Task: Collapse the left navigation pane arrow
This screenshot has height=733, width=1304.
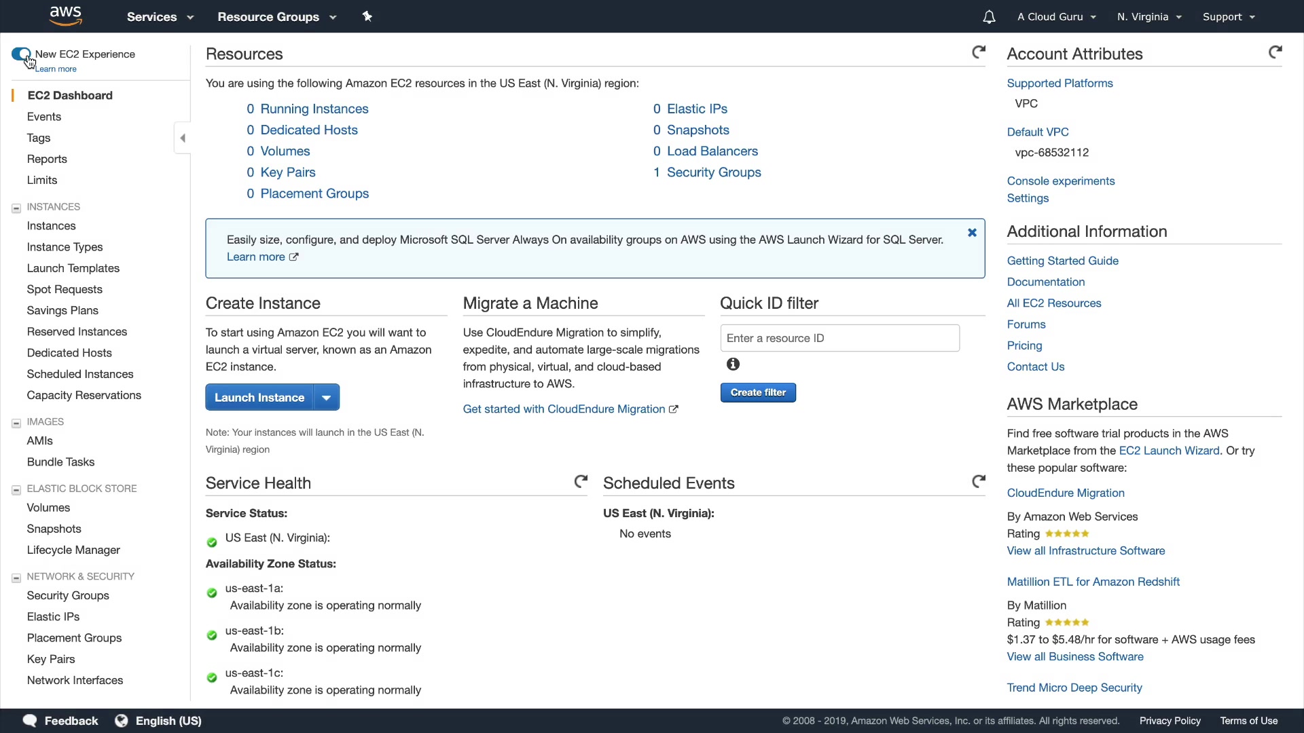Action: click(182, 138)
